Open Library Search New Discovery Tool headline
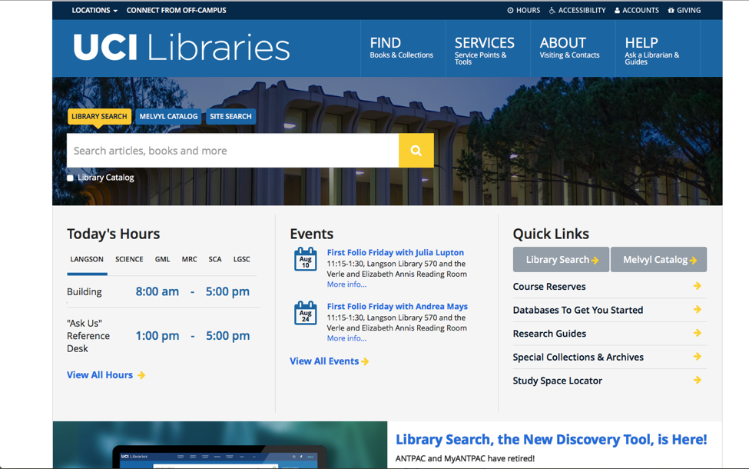Image resolution: width=749 pixels, height=469 pixels. [x=552, y=439]
